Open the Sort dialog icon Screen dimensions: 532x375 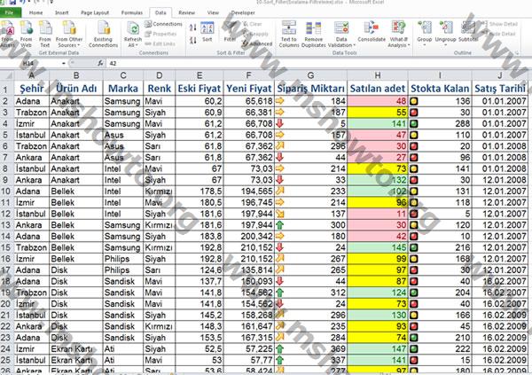[x=207, y=32]
